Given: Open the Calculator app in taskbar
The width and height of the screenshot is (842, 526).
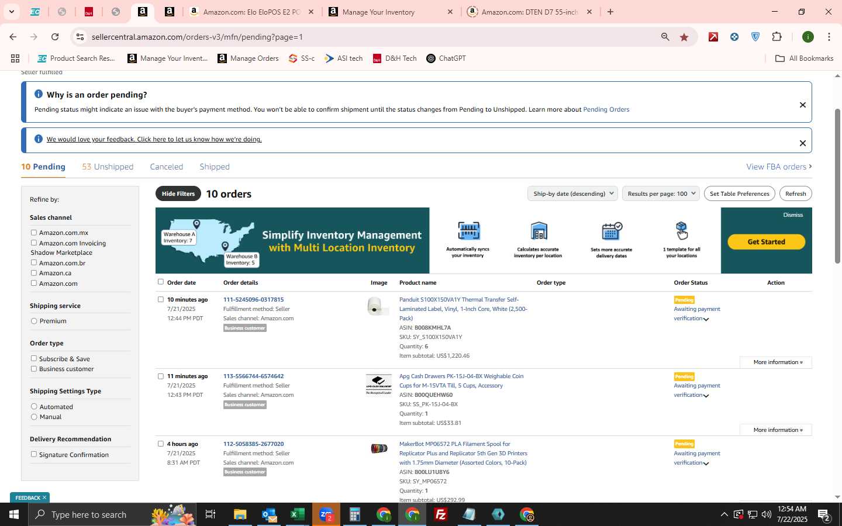Looking at the screenshot, I should (354, 514).
